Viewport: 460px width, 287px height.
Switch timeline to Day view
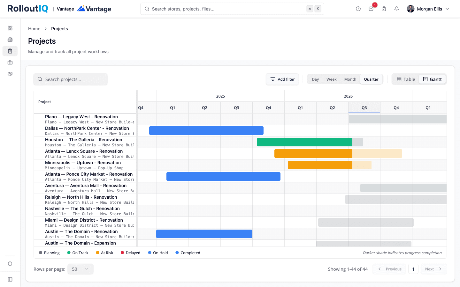point(315,79)
